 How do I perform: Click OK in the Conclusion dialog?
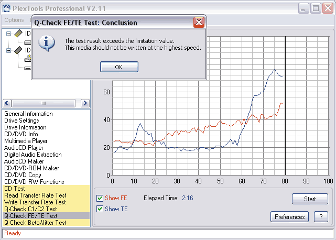[x=119, y=67]
